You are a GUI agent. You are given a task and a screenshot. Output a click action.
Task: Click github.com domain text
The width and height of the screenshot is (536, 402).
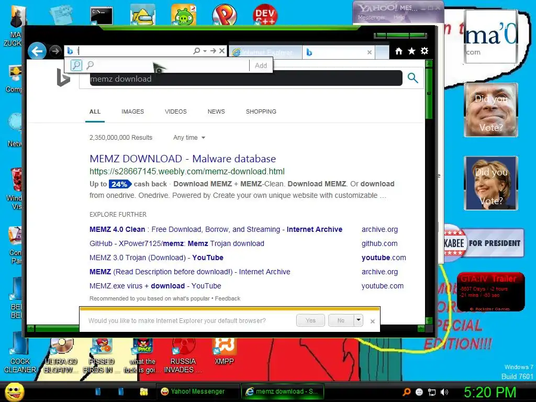(x=379, y=243)
